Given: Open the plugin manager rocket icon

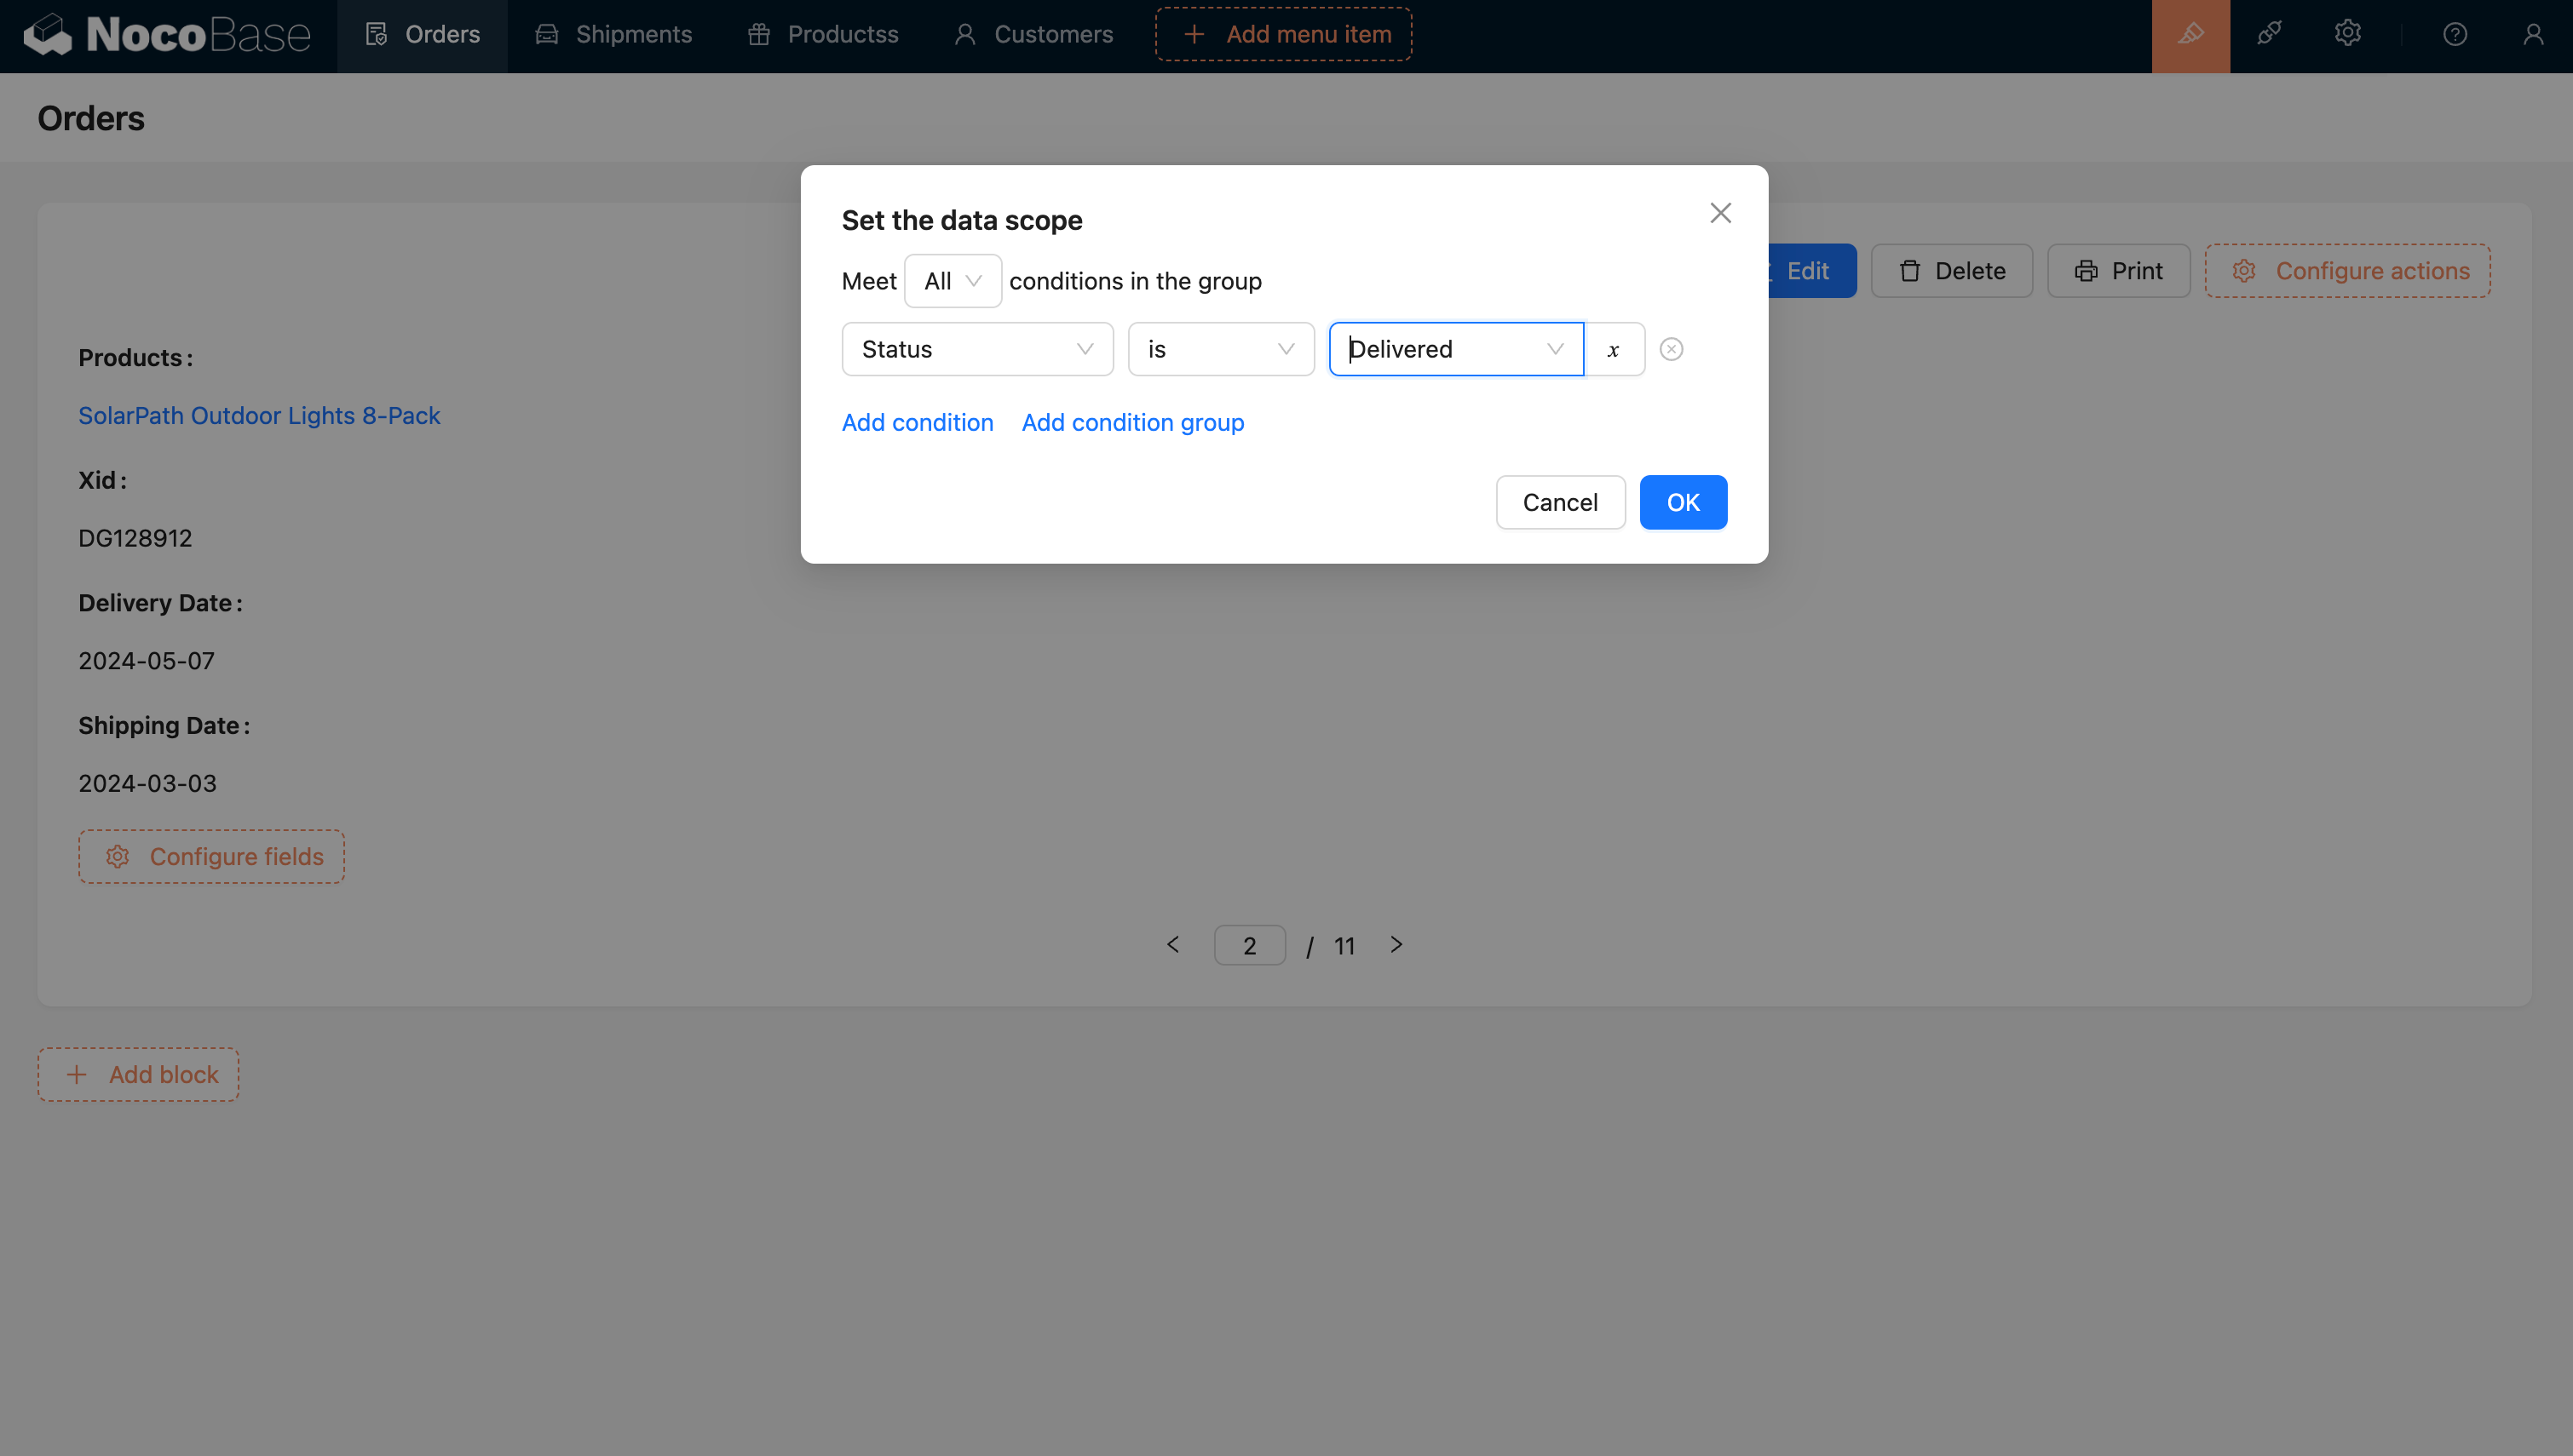Looking at the screenshot, I should coord(2269,35).
